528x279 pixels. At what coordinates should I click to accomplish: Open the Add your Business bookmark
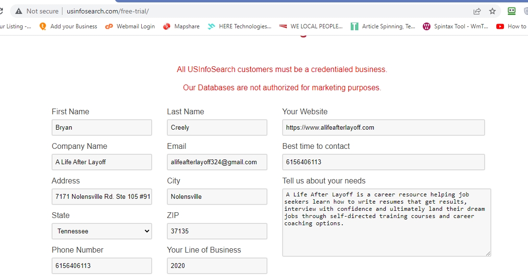(x=68, y=26)
